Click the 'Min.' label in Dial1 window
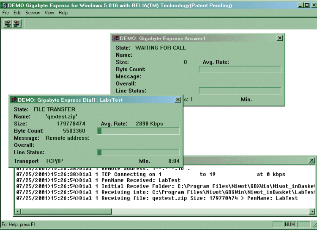Screen dimensions: 317x230 pos(145,161)
